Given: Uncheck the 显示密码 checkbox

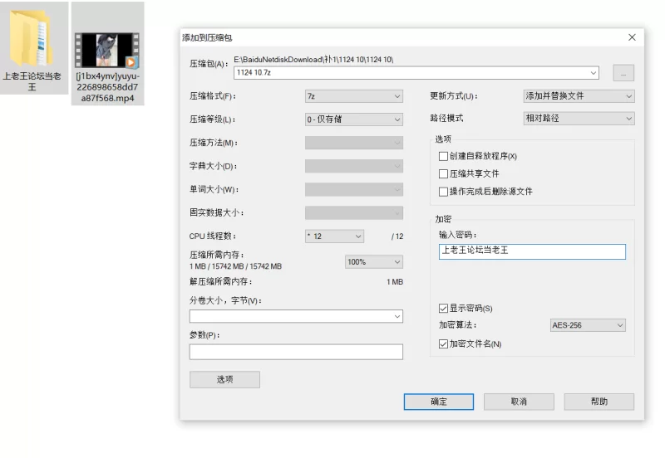Looking at the screenshot, I should [443, 308].
